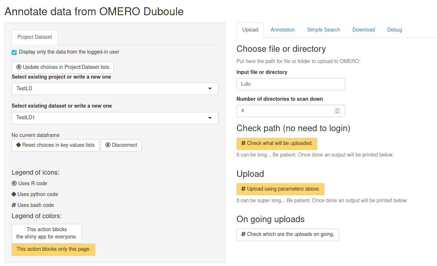Click the 'Annotate data from OMERO Duboule' title
This screenshot has height=266, width=437.
(x=94, y=12)
